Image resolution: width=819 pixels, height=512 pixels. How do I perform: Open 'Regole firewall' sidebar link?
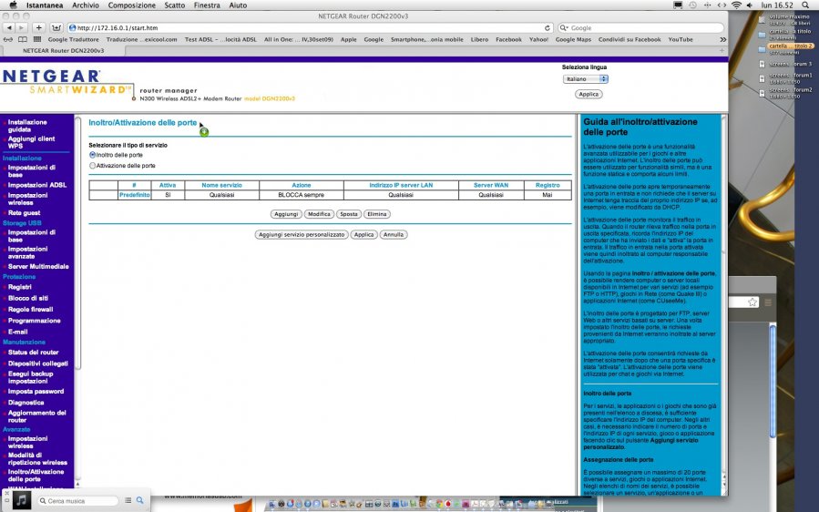click(x=30, y=309)
